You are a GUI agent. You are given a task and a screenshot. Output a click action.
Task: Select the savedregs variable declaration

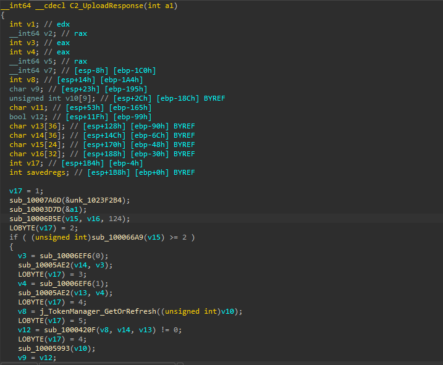(46, 172)
